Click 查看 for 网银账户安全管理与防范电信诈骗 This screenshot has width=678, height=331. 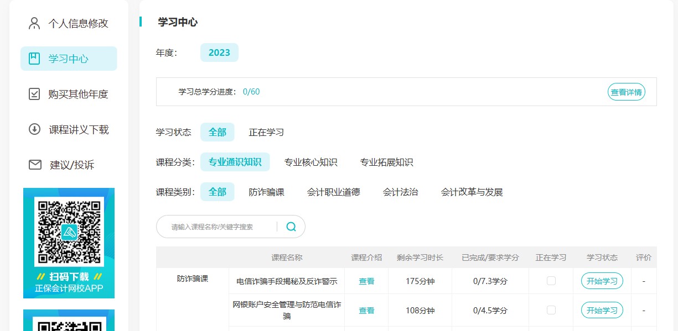coord(366,311)
